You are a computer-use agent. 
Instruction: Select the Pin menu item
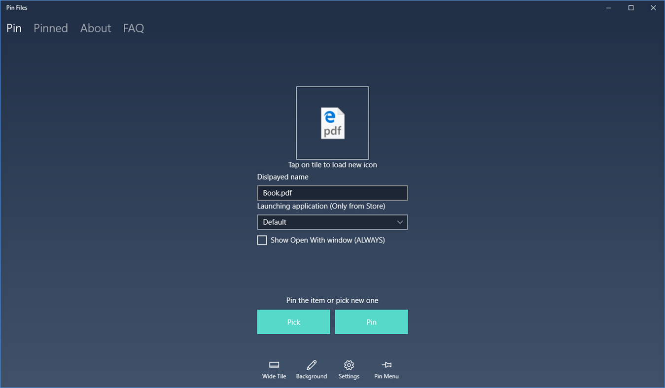13,28
